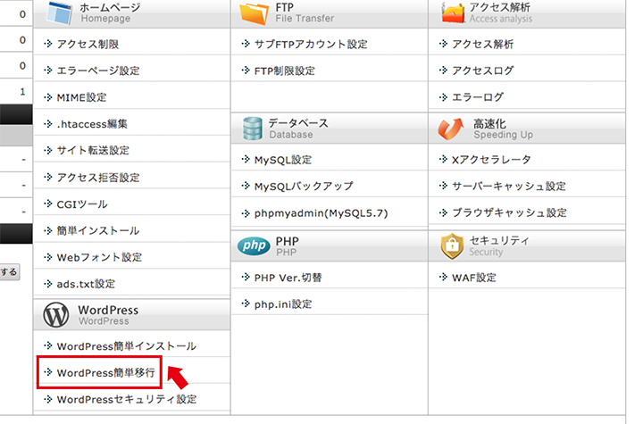Open エラーページ設定
This screenshot has height=424, width=643.
point(98,71)
